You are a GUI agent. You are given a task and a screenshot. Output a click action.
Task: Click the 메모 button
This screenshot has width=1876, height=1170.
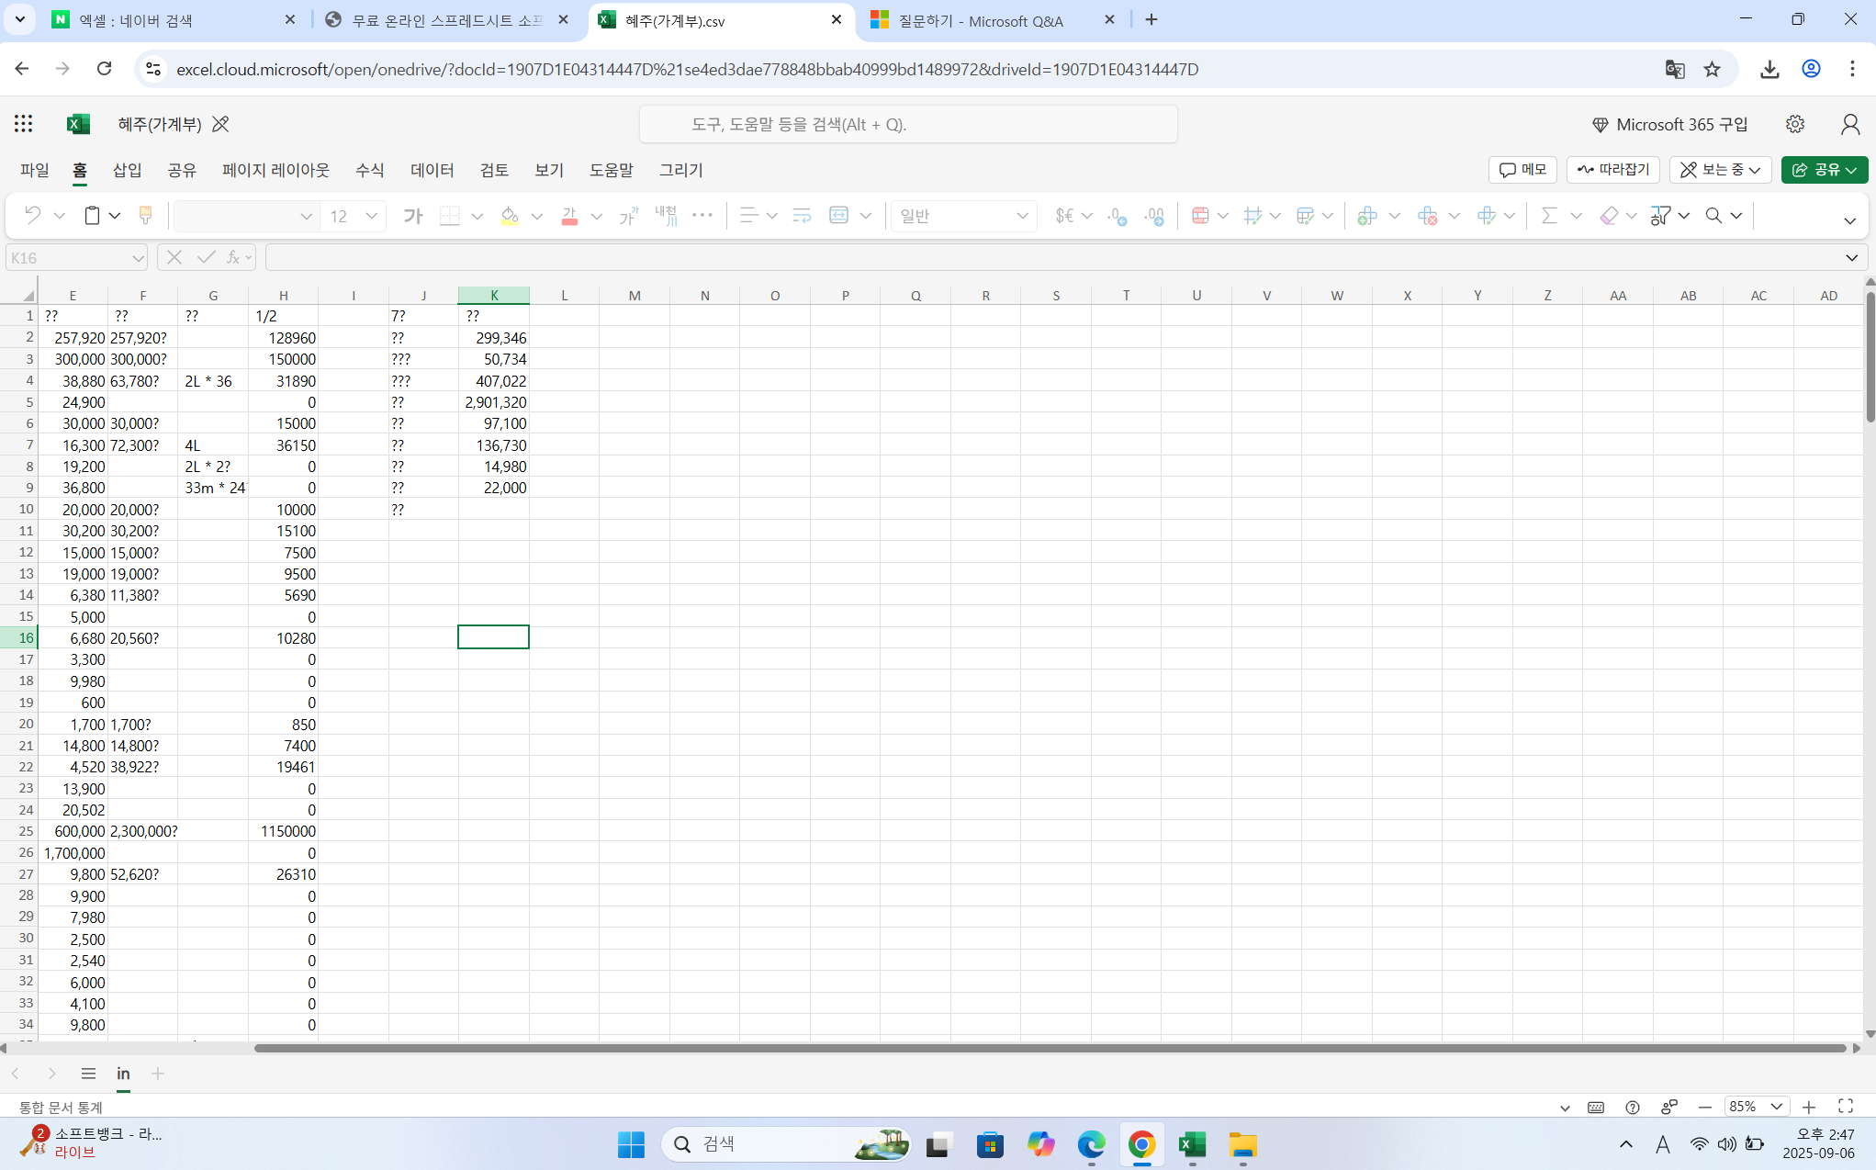coord(1523,170)
